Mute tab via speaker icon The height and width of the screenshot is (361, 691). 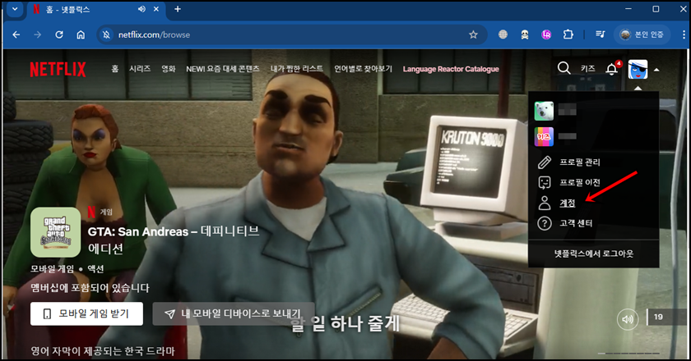(x=141, y=9)
